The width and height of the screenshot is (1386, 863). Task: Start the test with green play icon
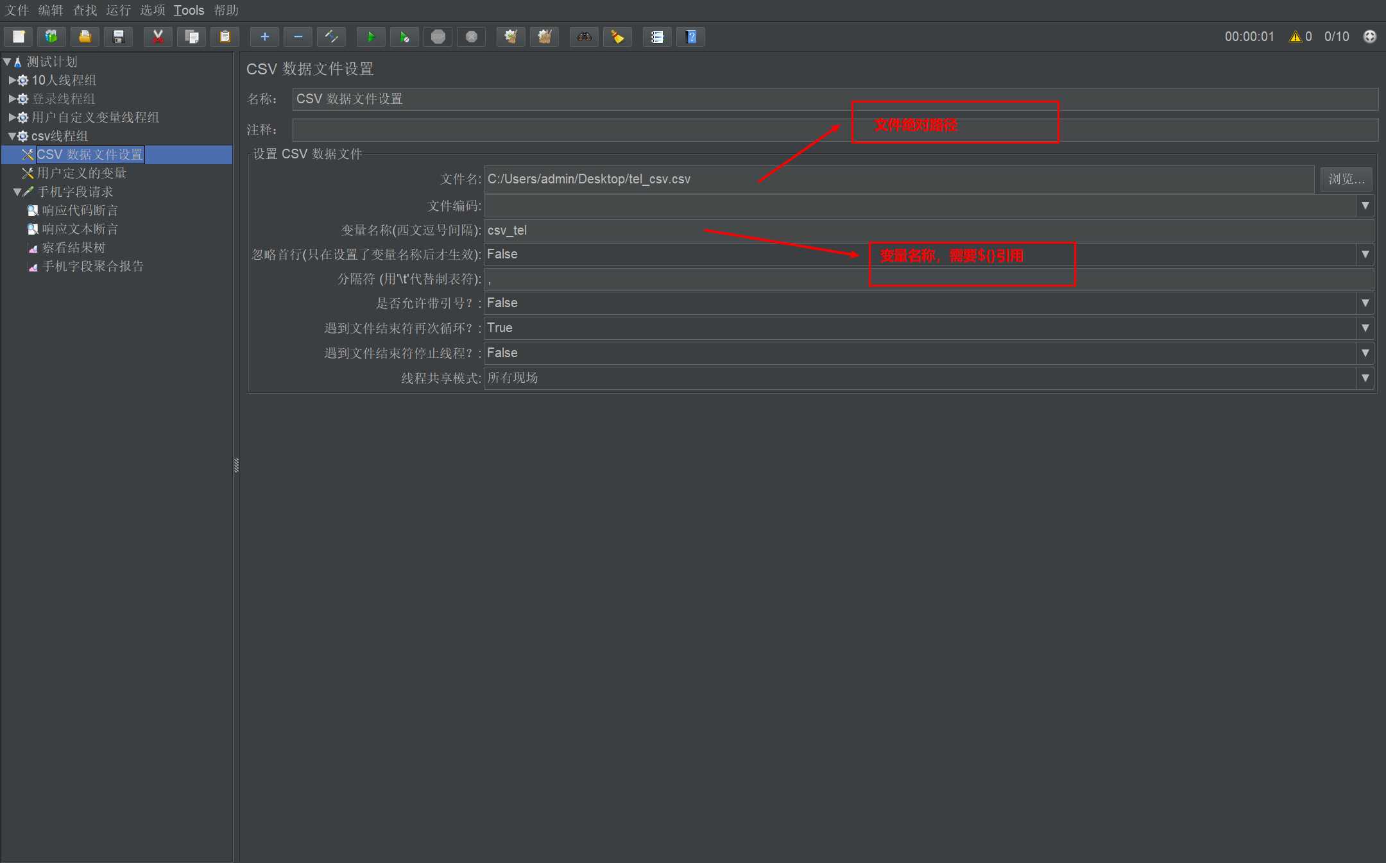point(371,37)
